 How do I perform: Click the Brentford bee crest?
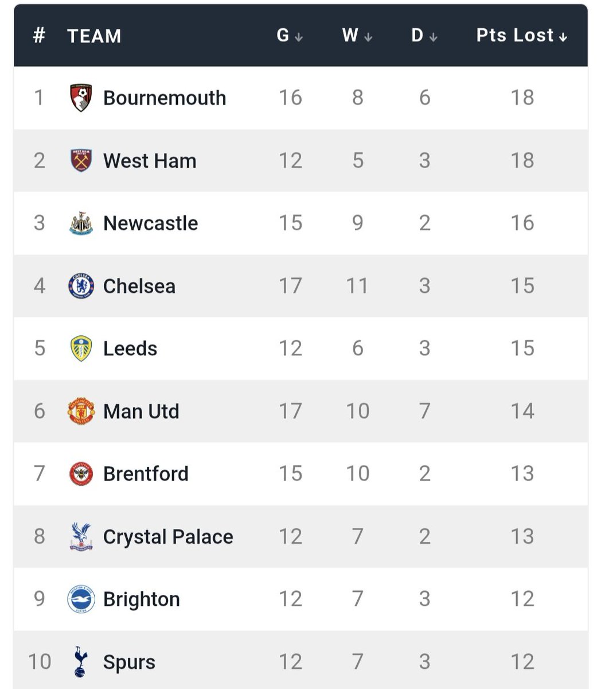pos(81,474)
